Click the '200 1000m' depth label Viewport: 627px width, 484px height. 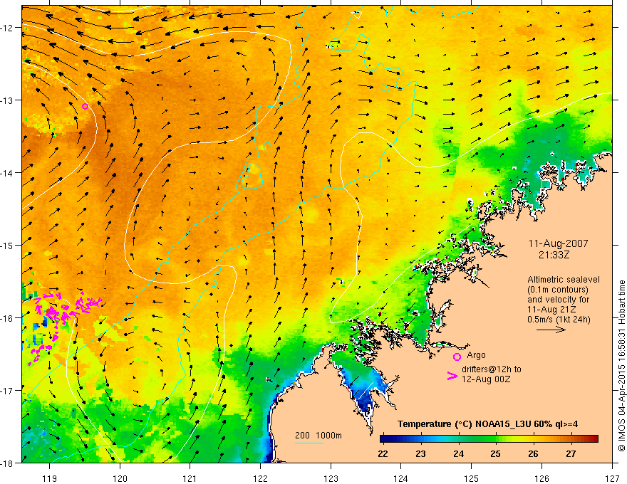pyautogui.click(x=318, y=436)
